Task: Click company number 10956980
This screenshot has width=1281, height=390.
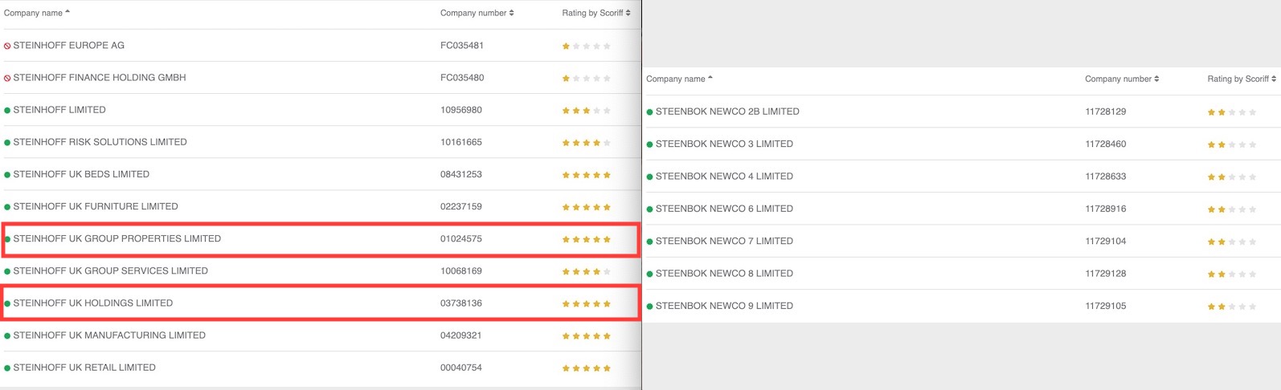Action: (461, 110)
